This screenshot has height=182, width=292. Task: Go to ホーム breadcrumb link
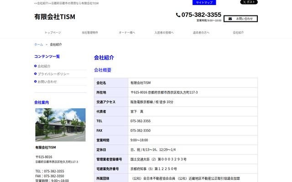tap(38, 45)
